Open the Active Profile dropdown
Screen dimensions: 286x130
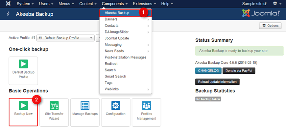65,38
